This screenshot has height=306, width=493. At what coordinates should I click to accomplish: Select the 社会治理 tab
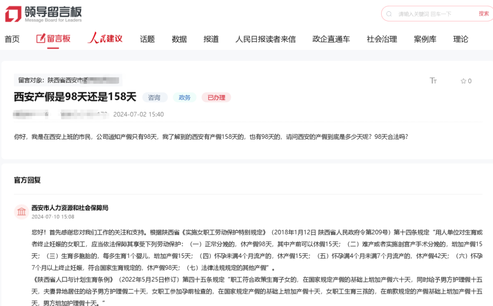click(x=382, y=39)
